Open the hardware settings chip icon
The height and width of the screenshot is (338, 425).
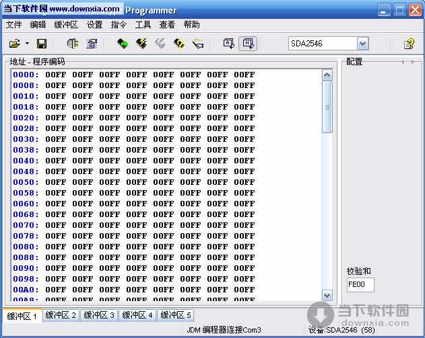72,44
